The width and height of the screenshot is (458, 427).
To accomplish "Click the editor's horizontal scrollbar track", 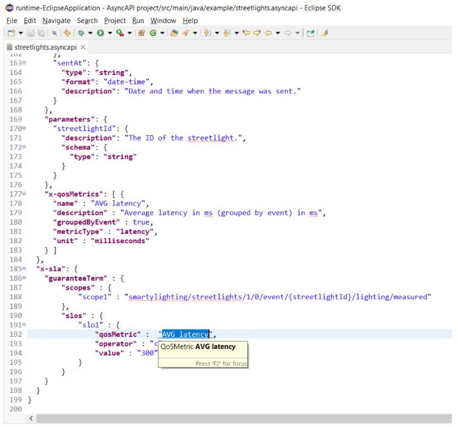I will click(244, 419).
